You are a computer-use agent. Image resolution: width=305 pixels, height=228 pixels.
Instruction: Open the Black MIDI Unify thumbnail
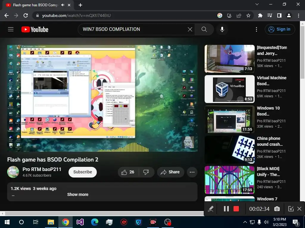pyautogui.click(x=230, y=180)
